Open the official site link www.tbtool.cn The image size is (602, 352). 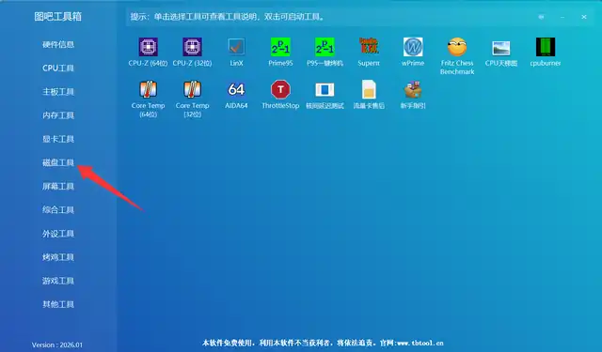(x=420, y=343)
